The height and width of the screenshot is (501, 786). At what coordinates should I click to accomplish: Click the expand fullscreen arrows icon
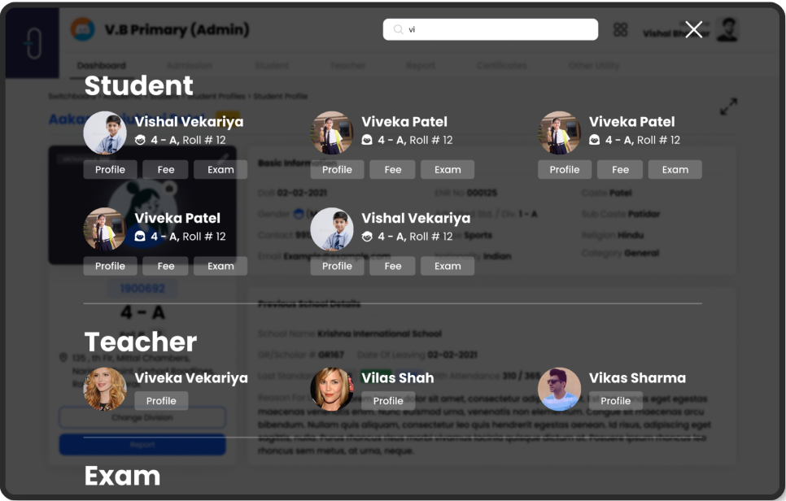pyautogui.click(x=728, y=107)
